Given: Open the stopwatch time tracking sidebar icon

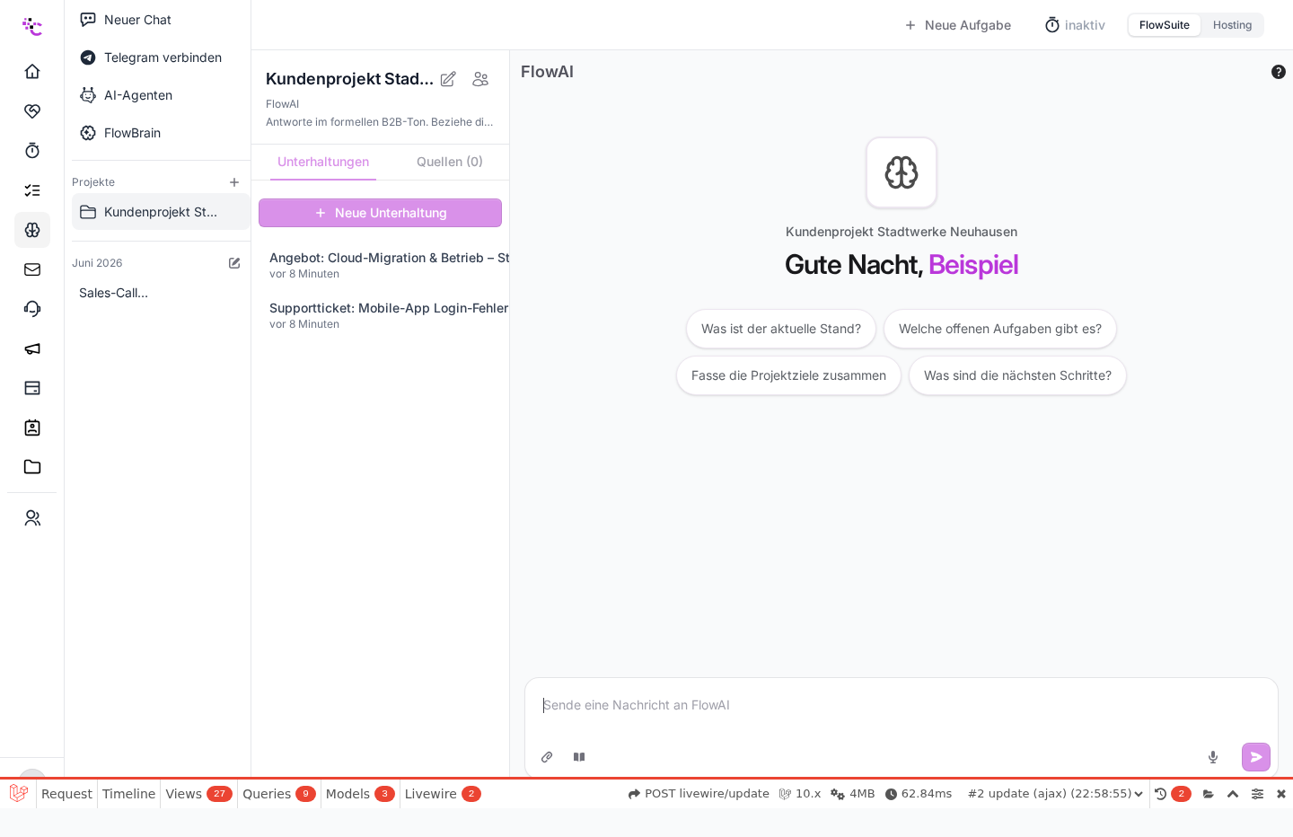Looking at the screenshot, I should coord(32,151).
